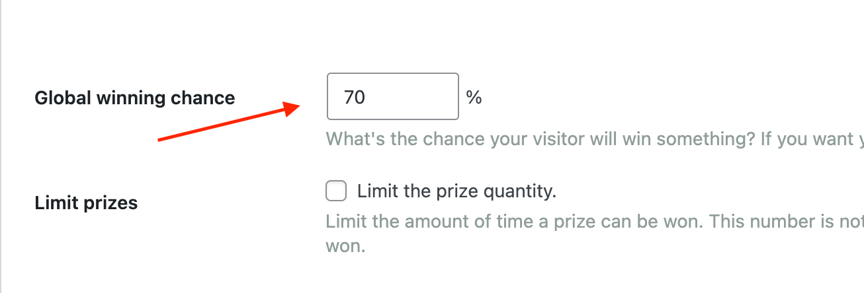Click the red arrow's pointed head
Image resolution: width=864 pixels, height=293 pixels.
click(x=292, y=108)
